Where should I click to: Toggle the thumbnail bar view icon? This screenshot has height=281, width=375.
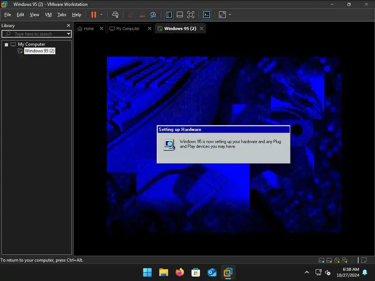(x=179, y=15)
